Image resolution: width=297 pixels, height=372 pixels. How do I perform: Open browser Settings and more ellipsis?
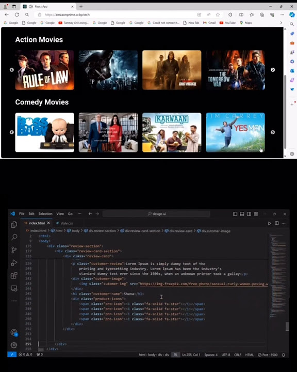(x=282, y=14)
